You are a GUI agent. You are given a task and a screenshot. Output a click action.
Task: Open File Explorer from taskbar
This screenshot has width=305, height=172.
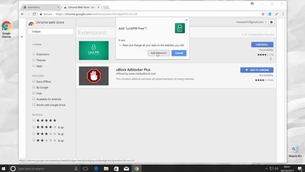tap(106, 169)
